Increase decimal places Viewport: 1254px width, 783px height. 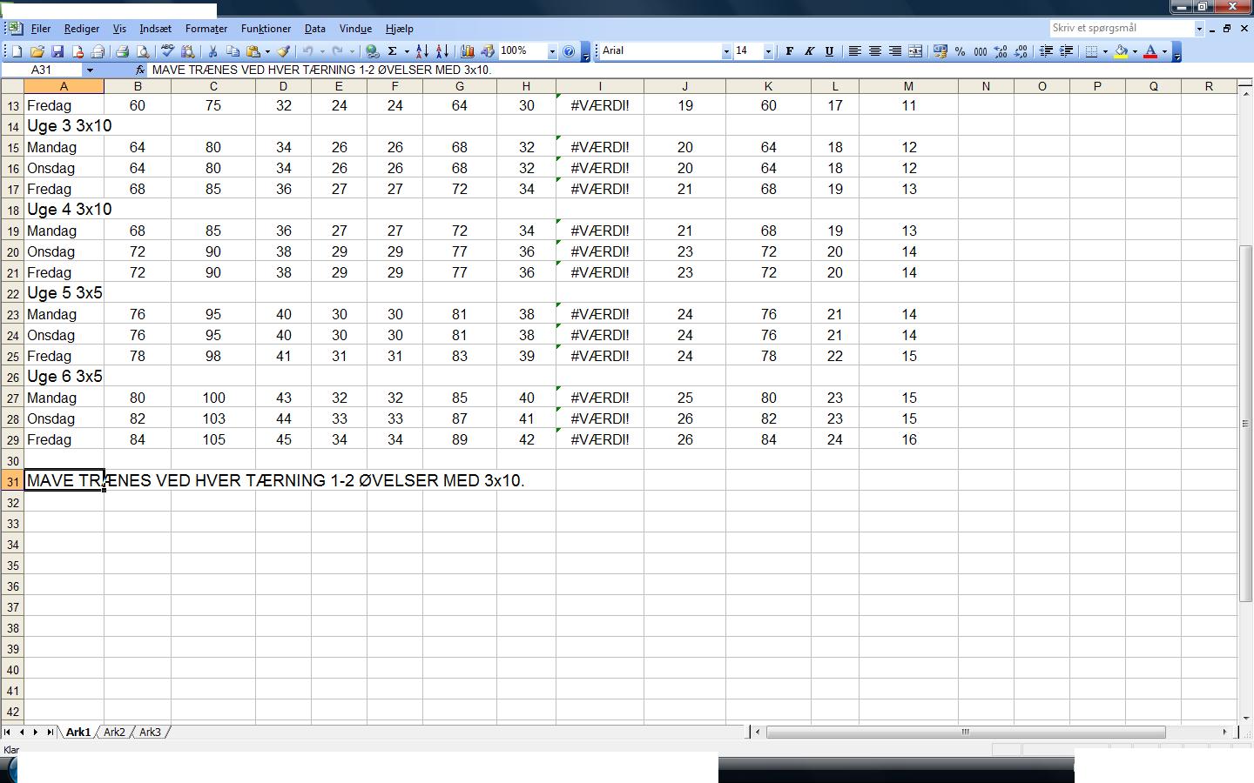[1001, 51]
